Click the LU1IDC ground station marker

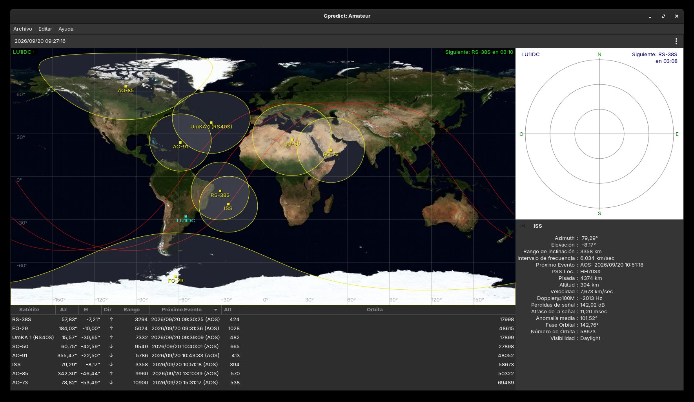point(186,216)
